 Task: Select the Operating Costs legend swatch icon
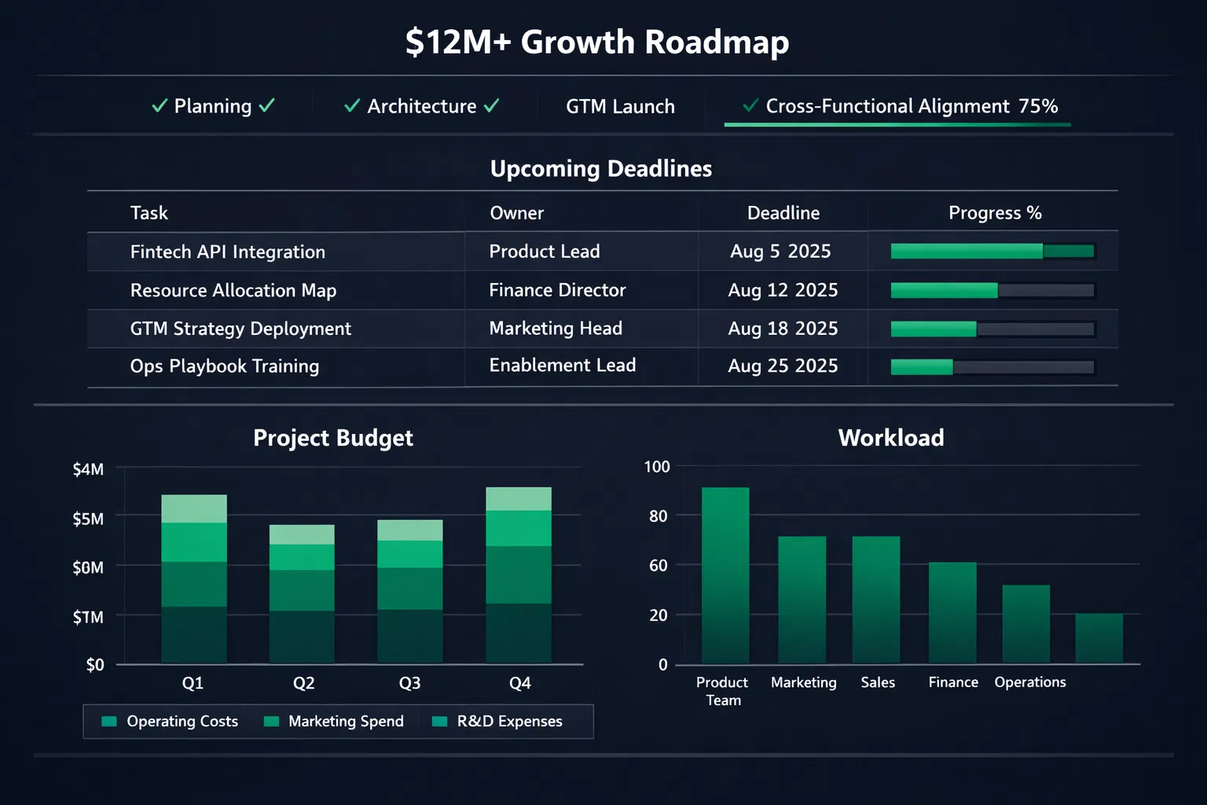click(108, 721)
